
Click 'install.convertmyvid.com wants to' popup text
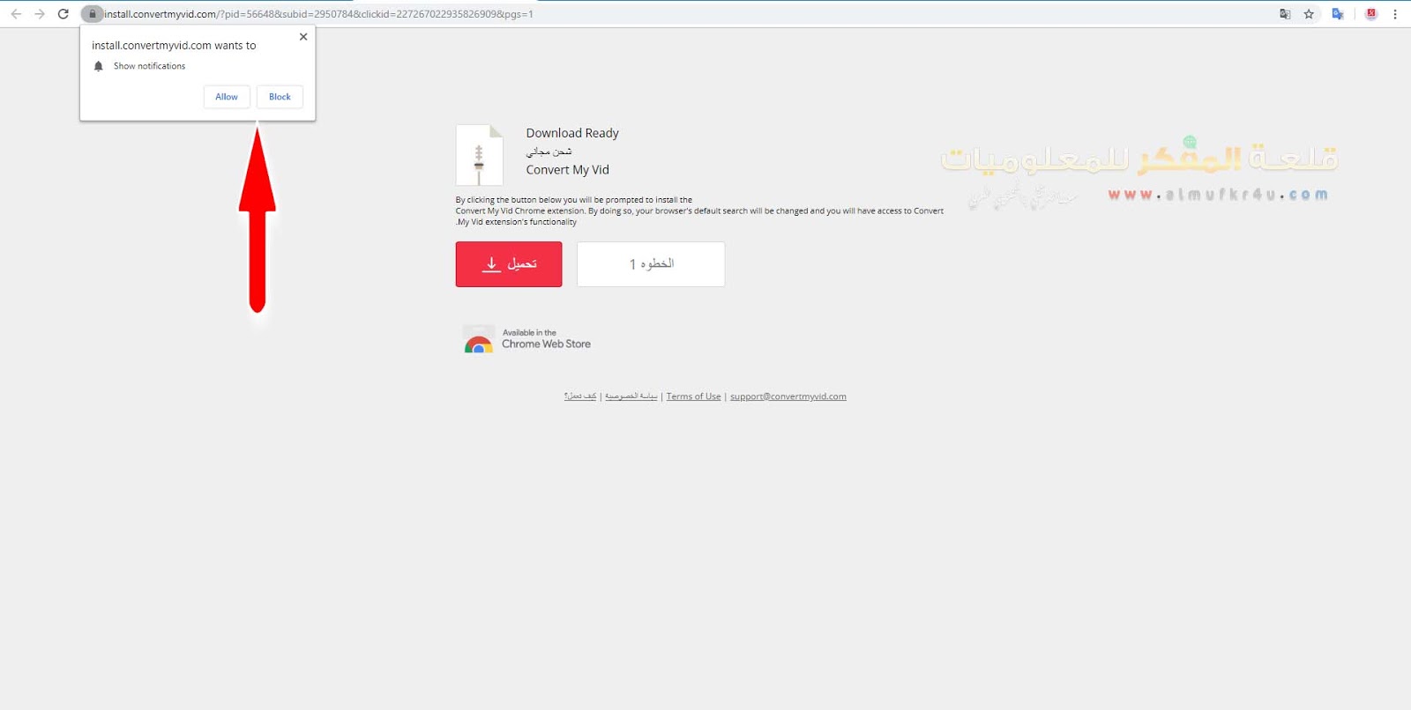pos(174,46)
